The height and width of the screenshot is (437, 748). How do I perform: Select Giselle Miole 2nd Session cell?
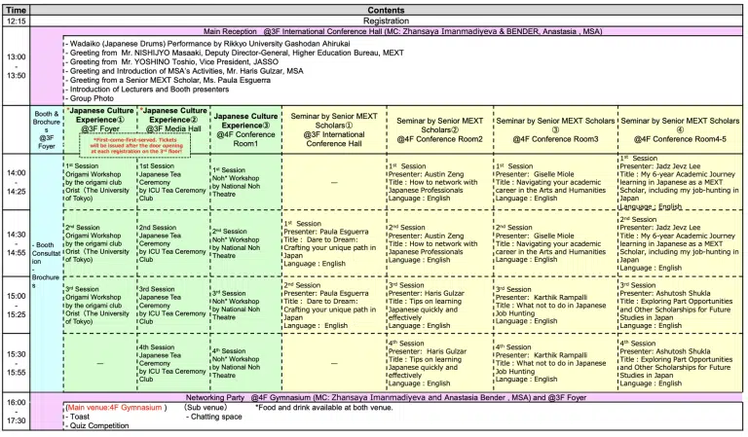[x=556, y=243]
